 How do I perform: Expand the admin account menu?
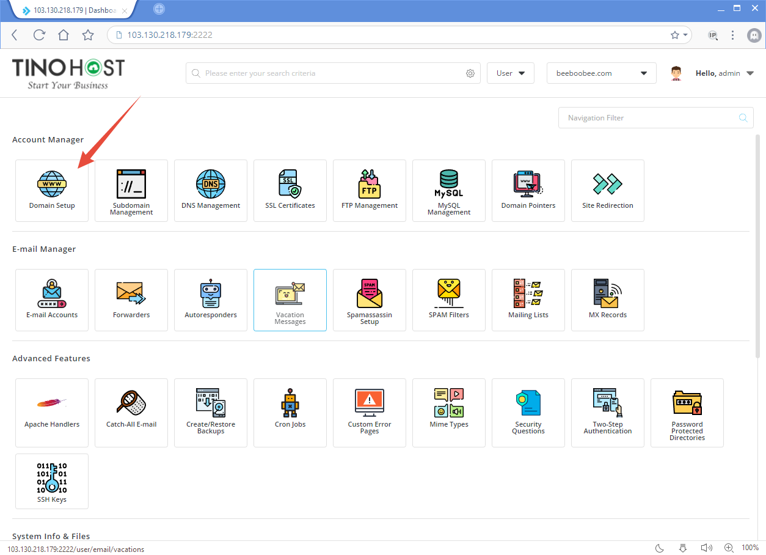click(724, 73)
